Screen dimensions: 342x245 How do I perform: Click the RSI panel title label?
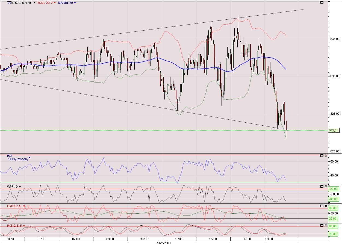[x=10, y=156]
